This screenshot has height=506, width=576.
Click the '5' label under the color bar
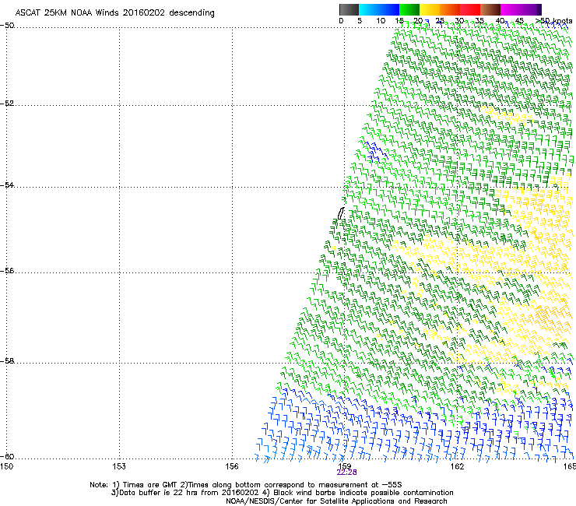pyautogui.click(x=360, y=21)
